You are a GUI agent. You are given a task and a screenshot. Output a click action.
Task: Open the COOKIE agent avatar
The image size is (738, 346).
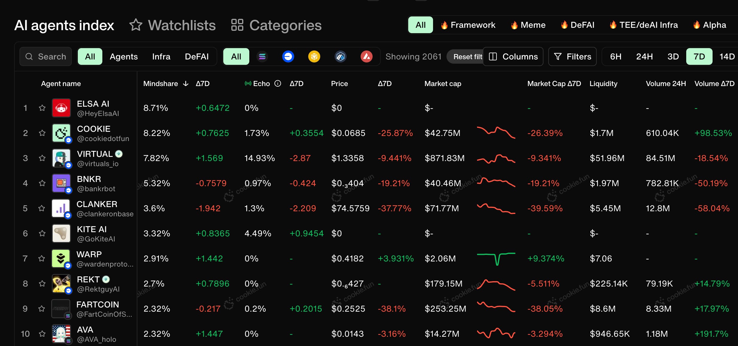pos(61,133)
